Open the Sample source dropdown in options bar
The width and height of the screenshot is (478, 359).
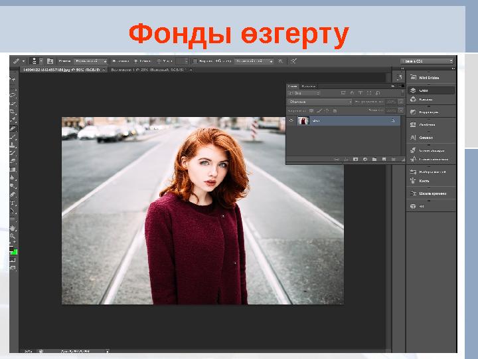tap(254, 61)
